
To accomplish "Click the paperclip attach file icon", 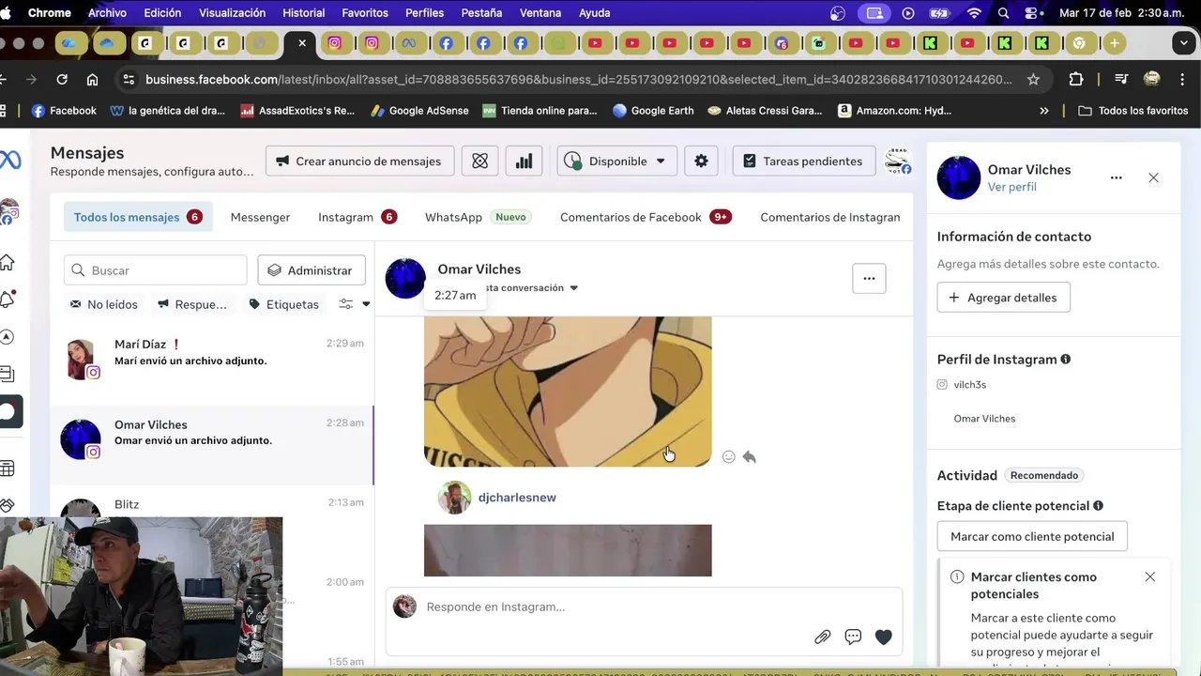I will pyautogui.click(x=822, y=637).
